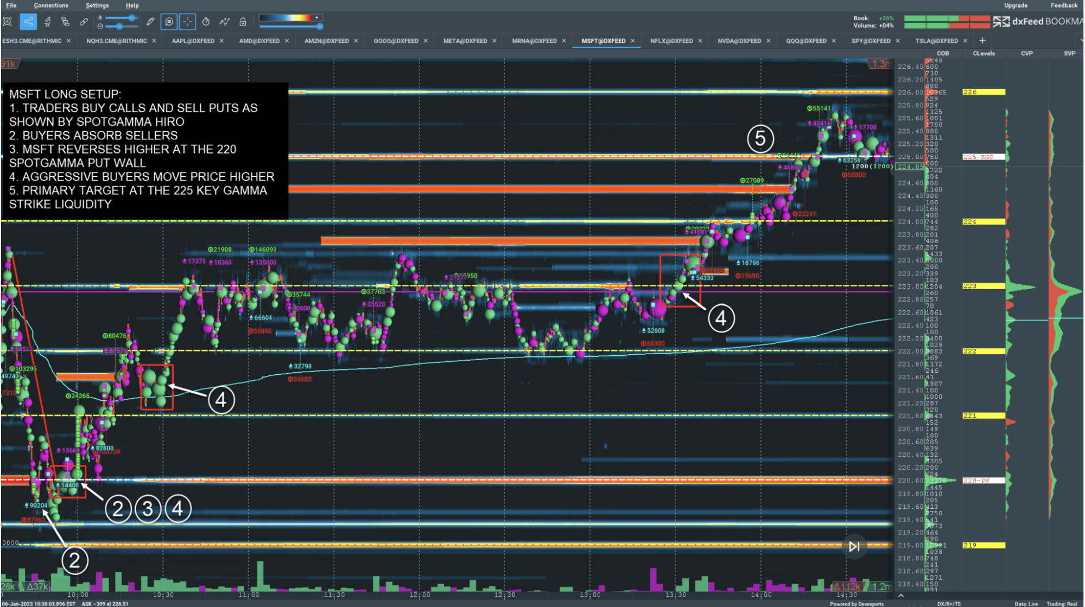Add a new instrument tab with plus
This screenshot has height=607, width=1085.
(x=982, y=41)
